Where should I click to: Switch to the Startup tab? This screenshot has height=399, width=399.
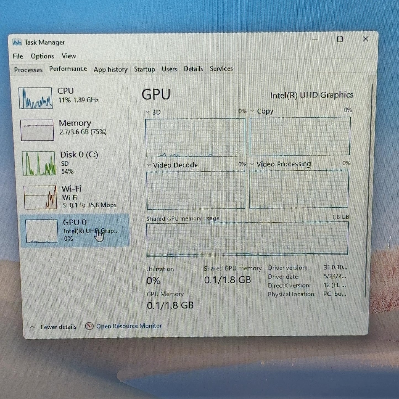coord(144,69)
